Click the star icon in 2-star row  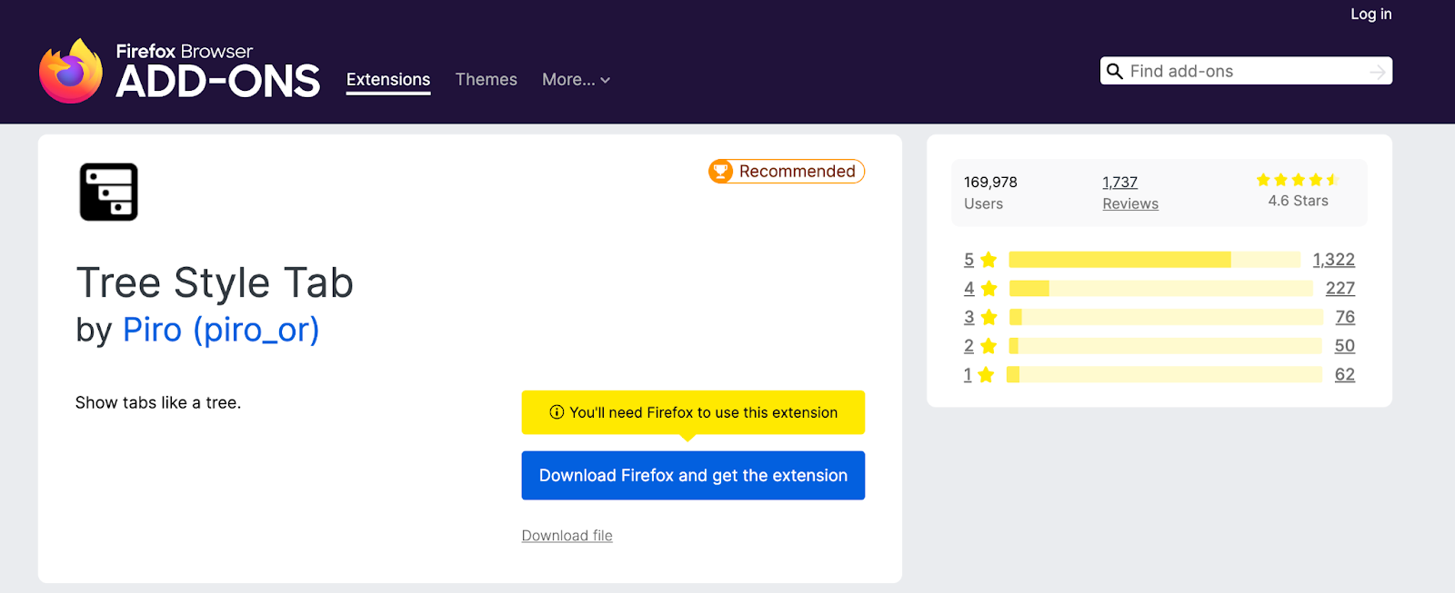pyautogui.click(x=988, y=346)
